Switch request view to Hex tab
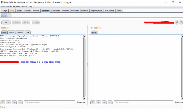The height and width of the screenshot is (110, 187). point(27,32)
